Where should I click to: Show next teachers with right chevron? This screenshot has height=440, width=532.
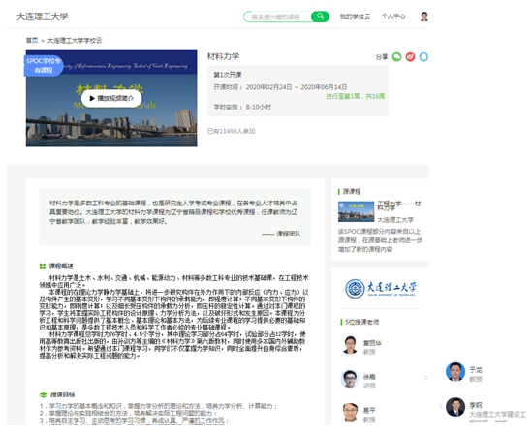click(x=425, y=378)
